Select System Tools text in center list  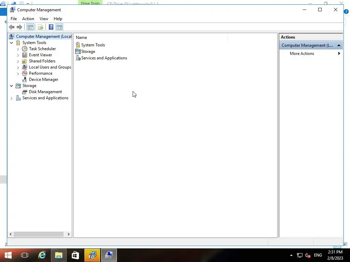point(93,45)
